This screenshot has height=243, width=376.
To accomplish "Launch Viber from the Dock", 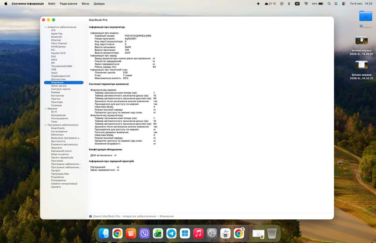I will click(144, 233).
